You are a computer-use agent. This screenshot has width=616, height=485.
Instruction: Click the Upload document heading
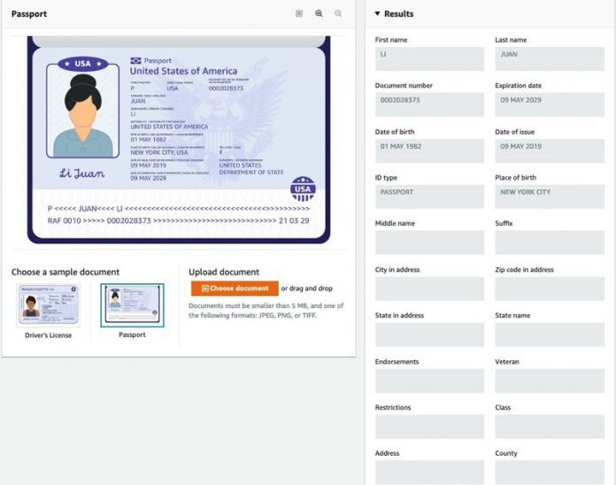224,273
